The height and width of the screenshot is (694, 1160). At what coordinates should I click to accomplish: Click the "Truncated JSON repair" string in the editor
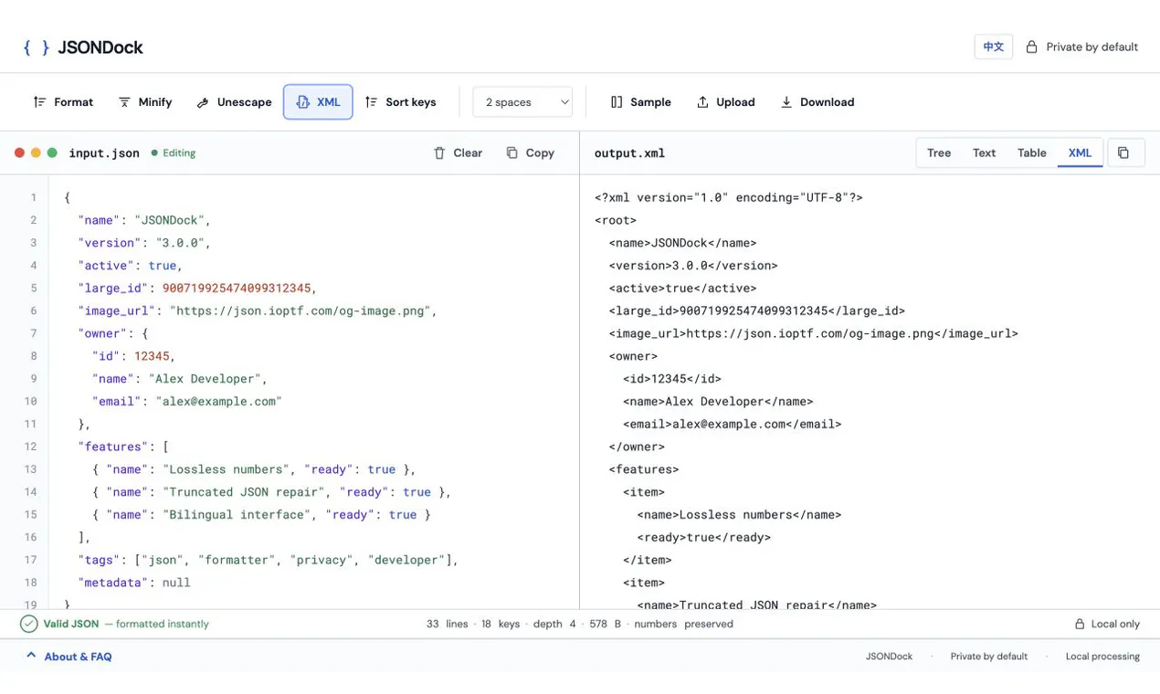[244, 491]
